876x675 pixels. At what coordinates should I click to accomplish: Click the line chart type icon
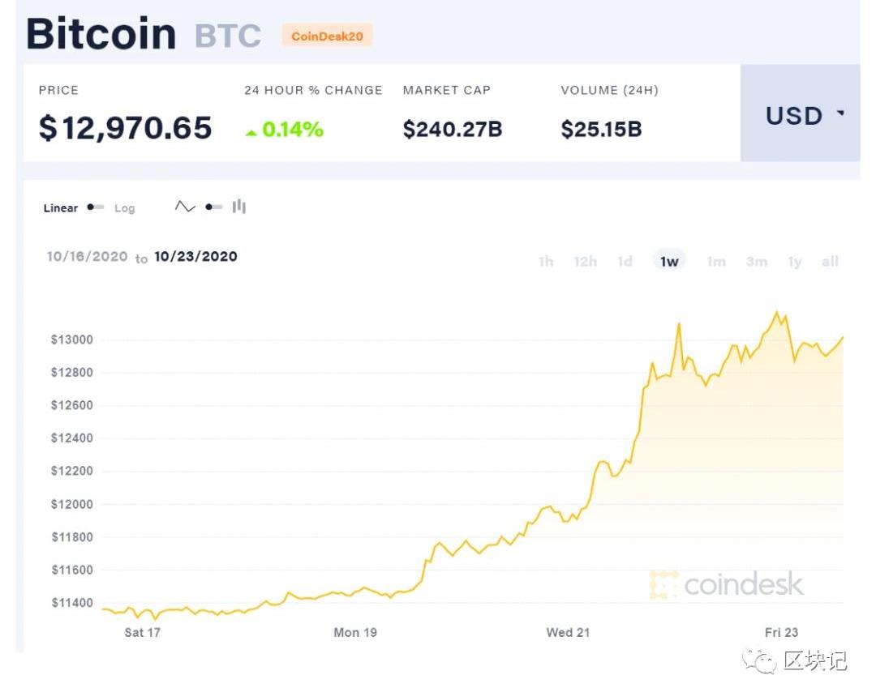pos(185,207)
